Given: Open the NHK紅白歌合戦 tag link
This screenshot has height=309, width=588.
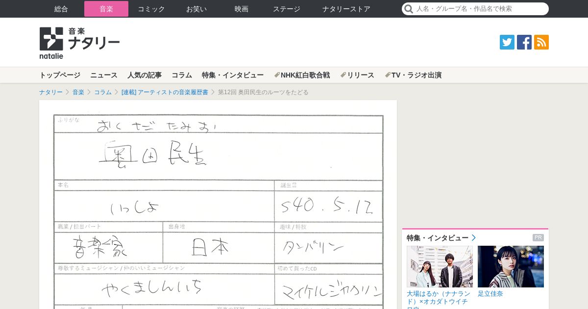Looking at the screenshot, I should tap(302, 75).
